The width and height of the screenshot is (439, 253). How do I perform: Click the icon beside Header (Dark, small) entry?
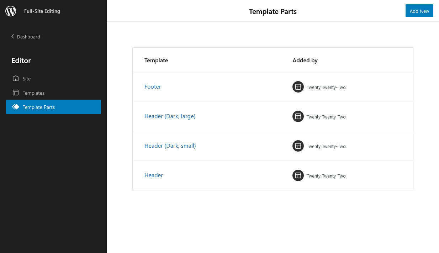click(298, 146)
